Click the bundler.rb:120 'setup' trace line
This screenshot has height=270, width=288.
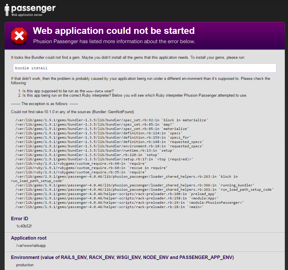click(87, 155)
